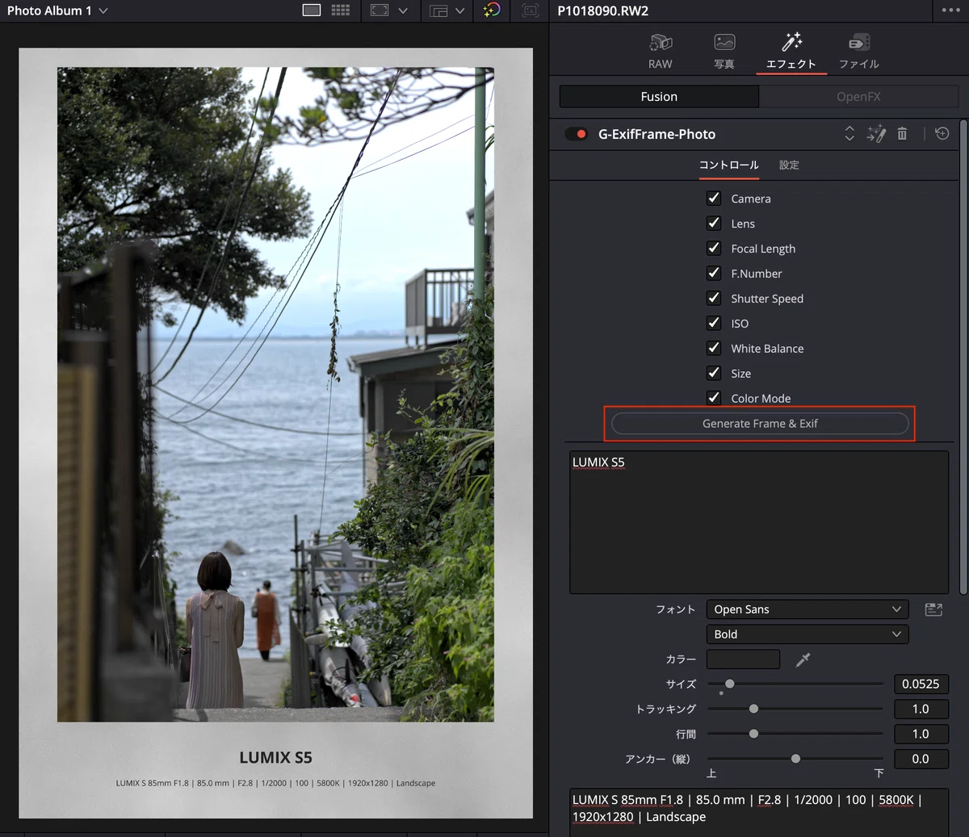Open the three-dots options menu
The height and width of the screenshot is (837, 969).
(x=950, y=10)
